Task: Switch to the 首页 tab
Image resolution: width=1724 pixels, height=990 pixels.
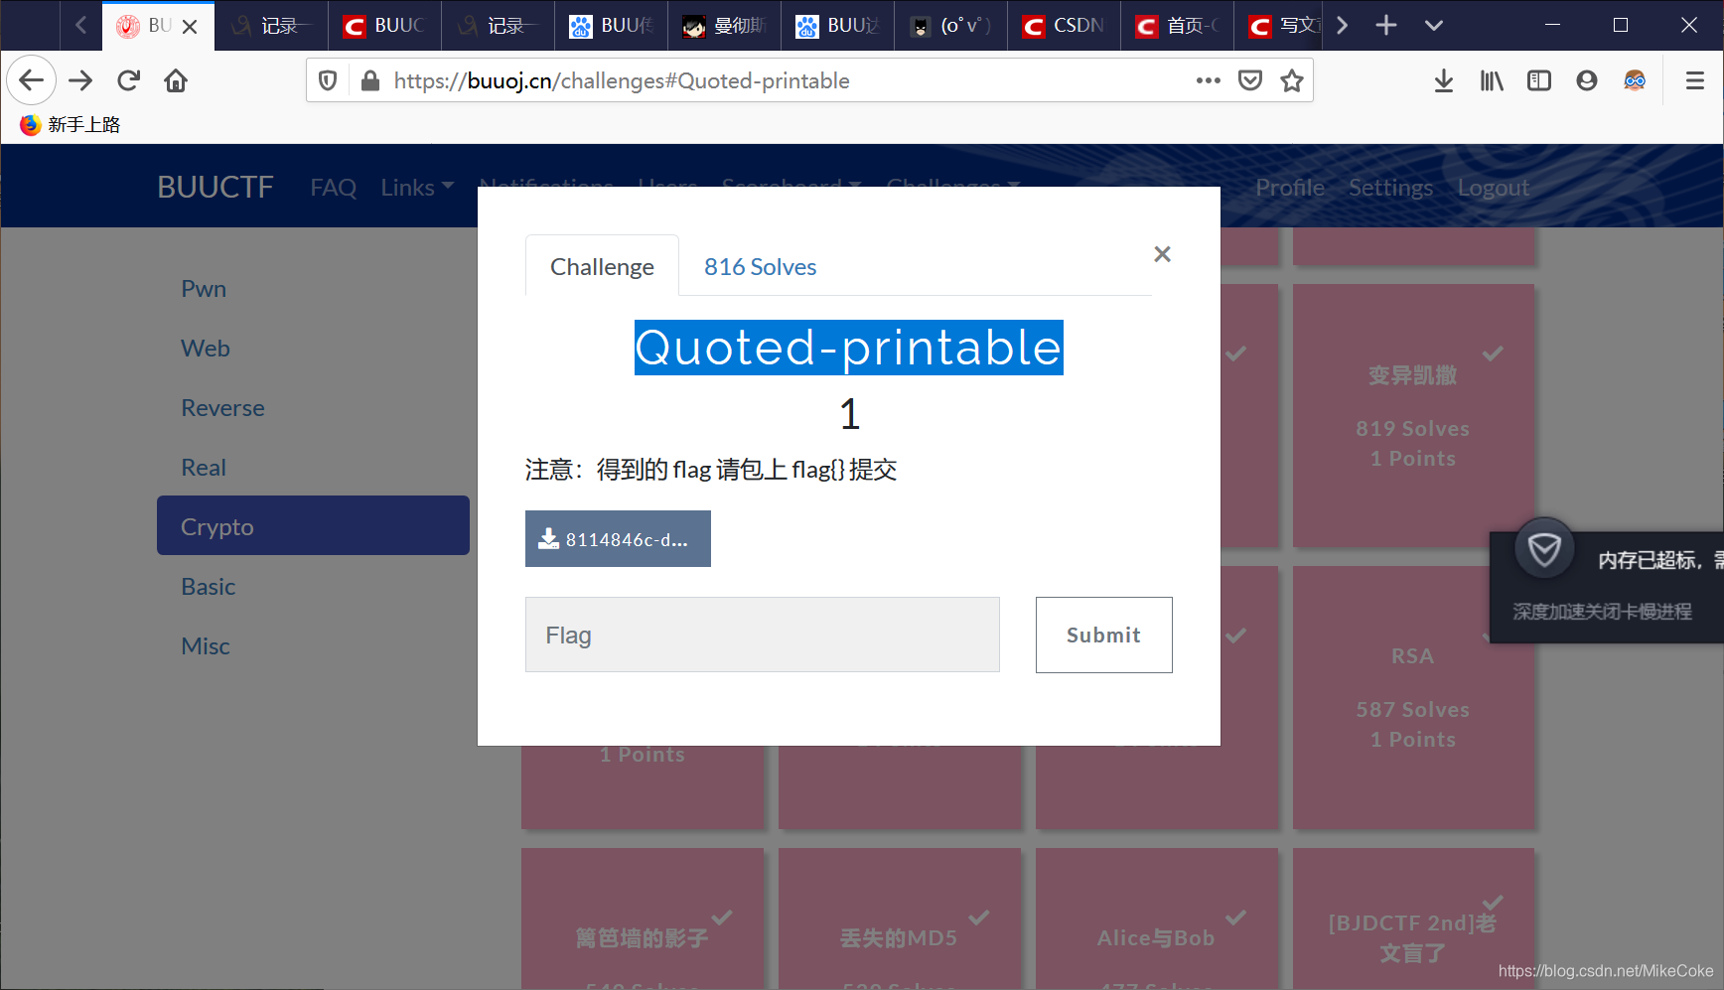Action: 1178,26
